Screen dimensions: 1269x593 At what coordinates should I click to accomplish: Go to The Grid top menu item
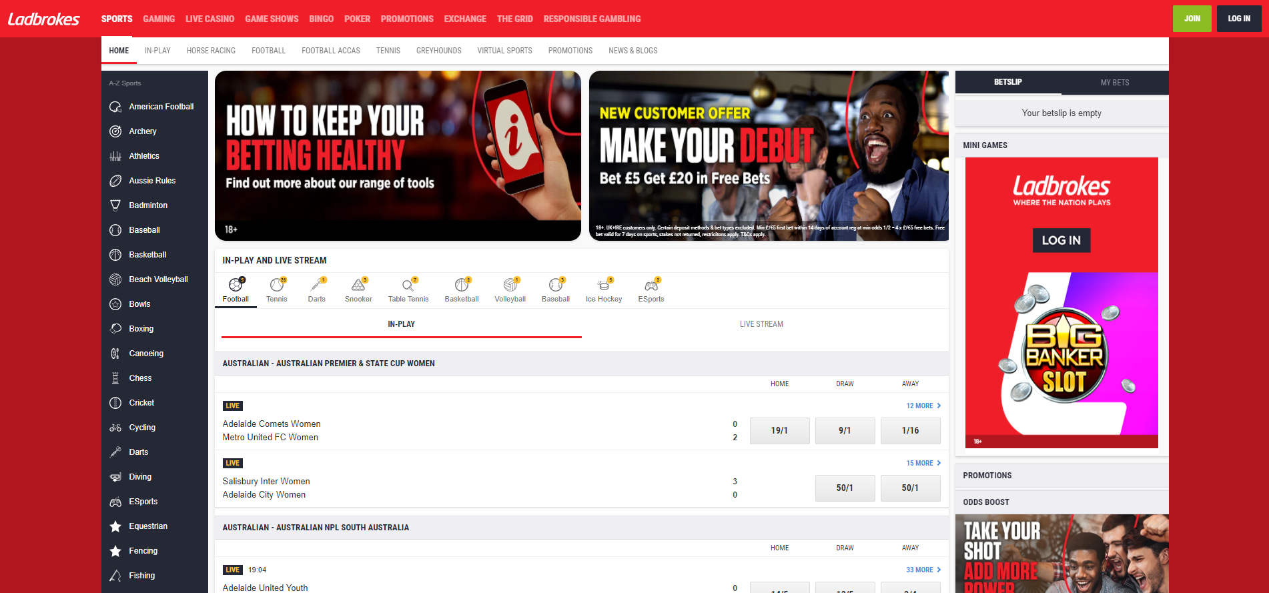point(514,19)
